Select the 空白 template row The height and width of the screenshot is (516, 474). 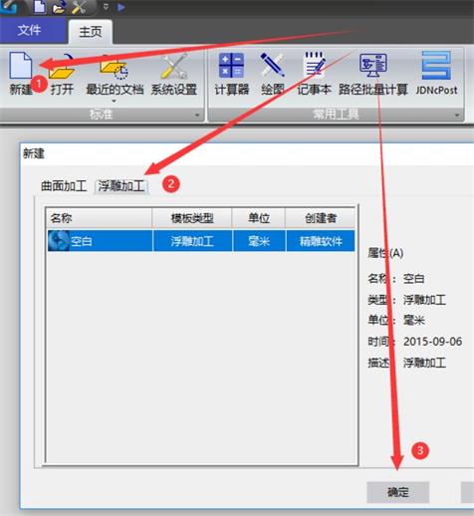pyautogui.click(x=201, y=241)
